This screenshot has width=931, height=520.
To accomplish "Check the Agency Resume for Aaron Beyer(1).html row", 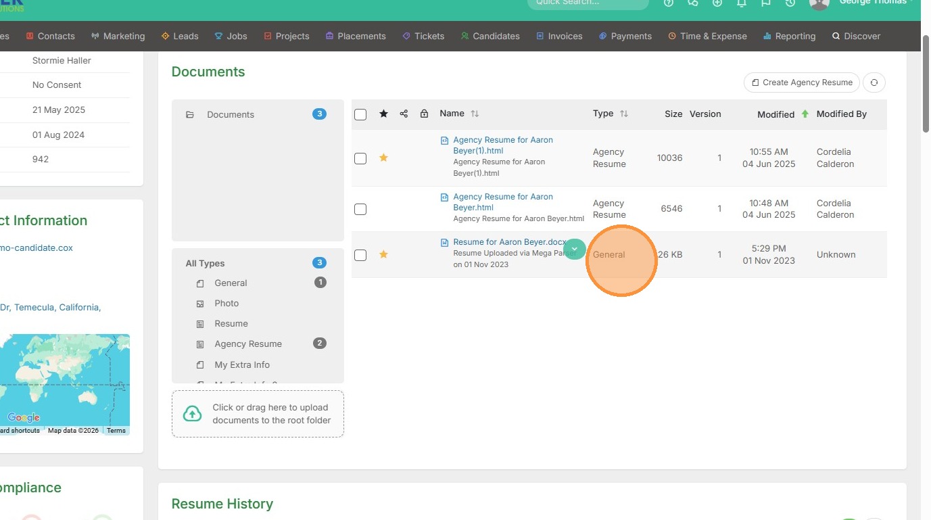I will (x=360, y=158).
